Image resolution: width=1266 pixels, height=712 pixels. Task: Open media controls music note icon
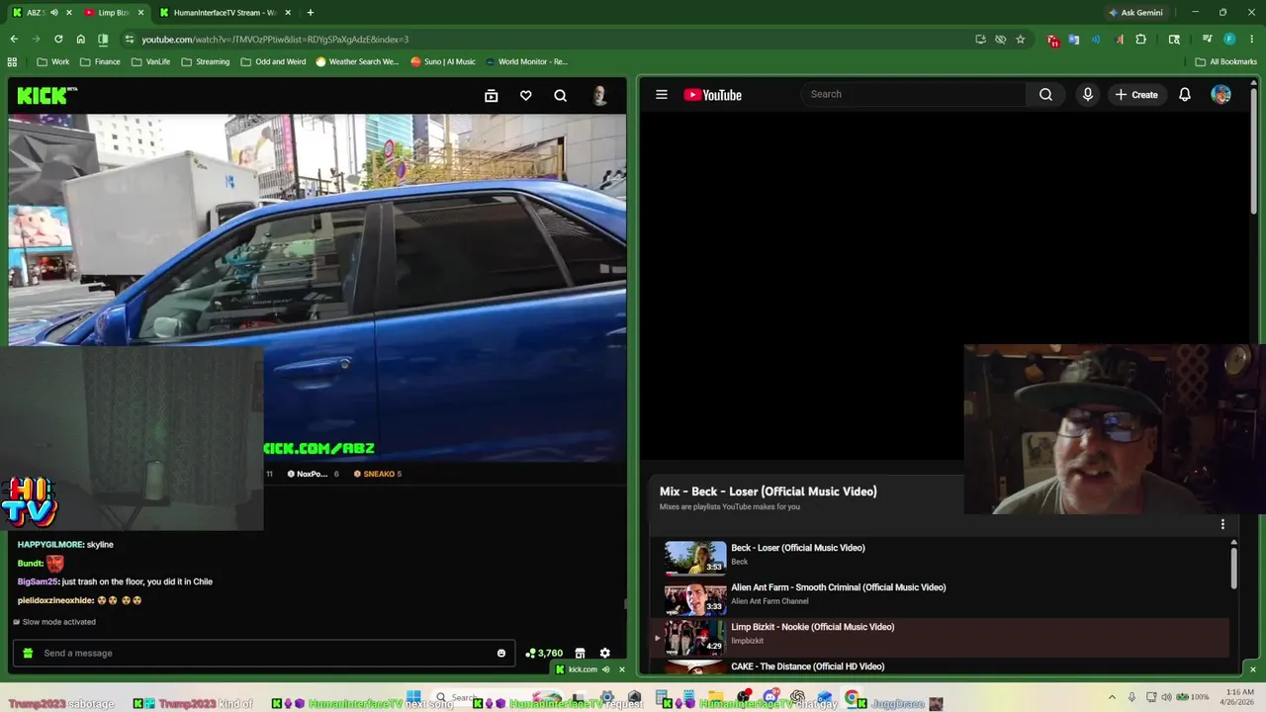1207,40
